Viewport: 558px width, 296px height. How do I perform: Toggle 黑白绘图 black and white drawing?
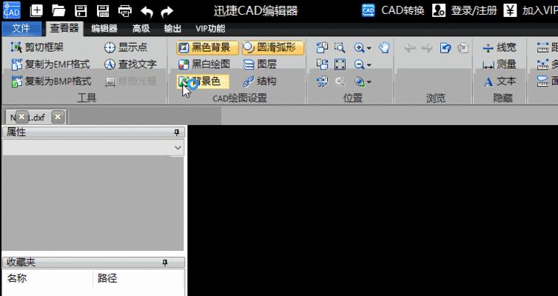[x=204, y=64]
